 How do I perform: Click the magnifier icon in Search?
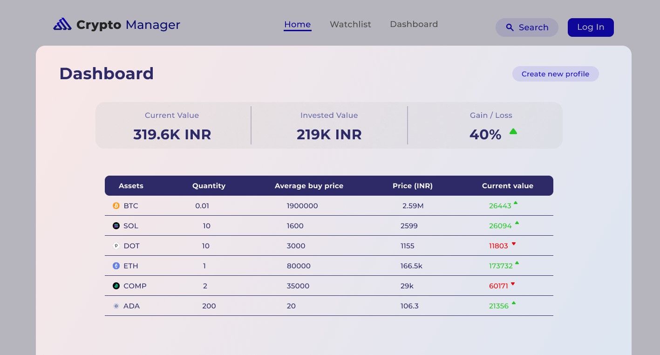(x=510, y=27)
